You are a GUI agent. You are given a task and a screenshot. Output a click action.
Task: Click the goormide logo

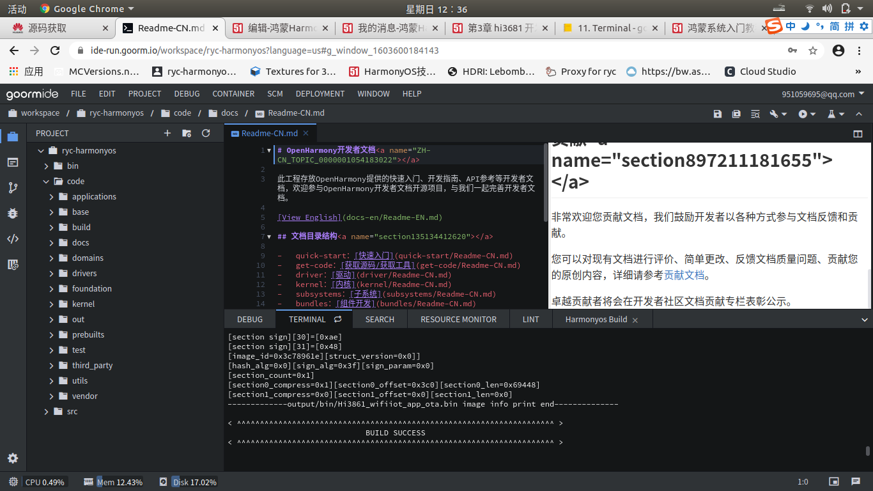click(32, 94)
